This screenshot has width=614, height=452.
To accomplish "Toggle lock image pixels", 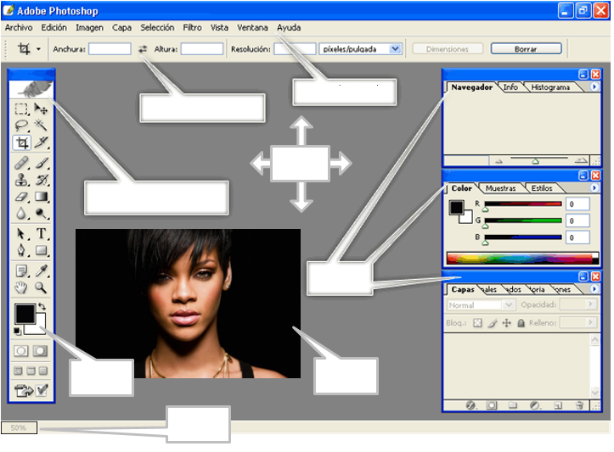I will [493, 323].
